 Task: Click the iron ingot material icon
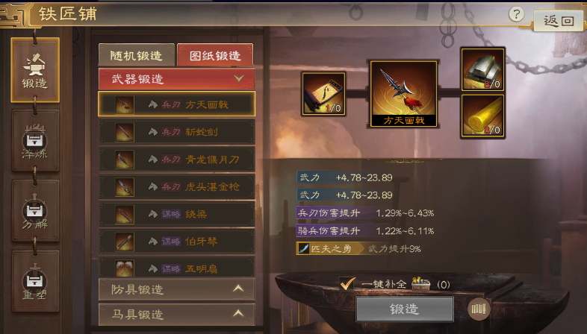tap(482, 69)
